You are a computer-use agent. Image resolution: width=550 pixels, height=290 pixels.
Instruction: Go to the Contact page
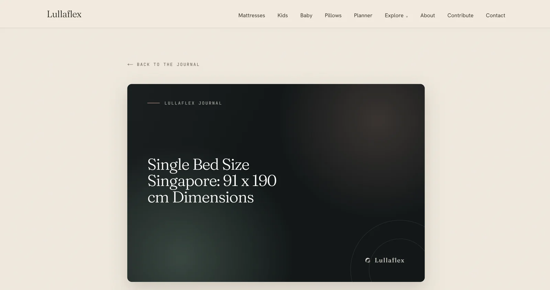(495, 15)
